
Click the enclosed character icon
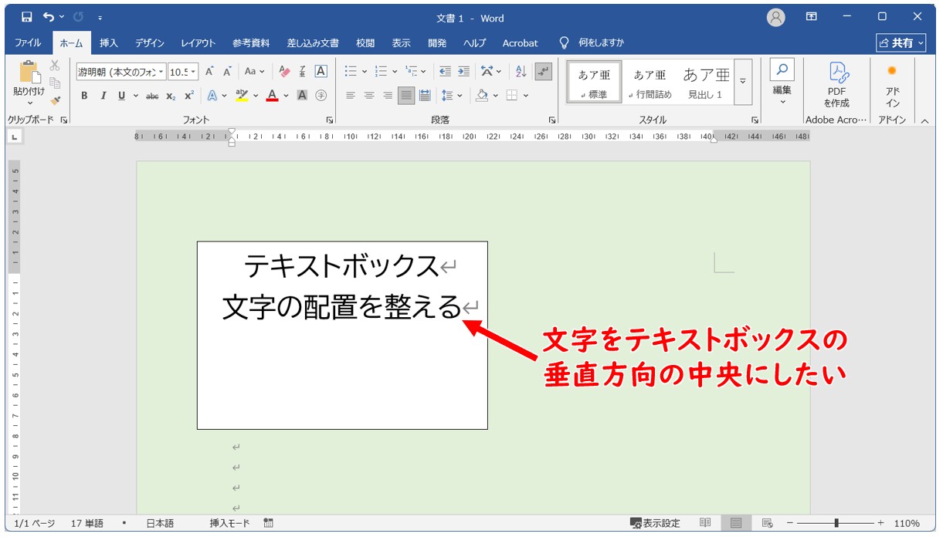point(321,96)
